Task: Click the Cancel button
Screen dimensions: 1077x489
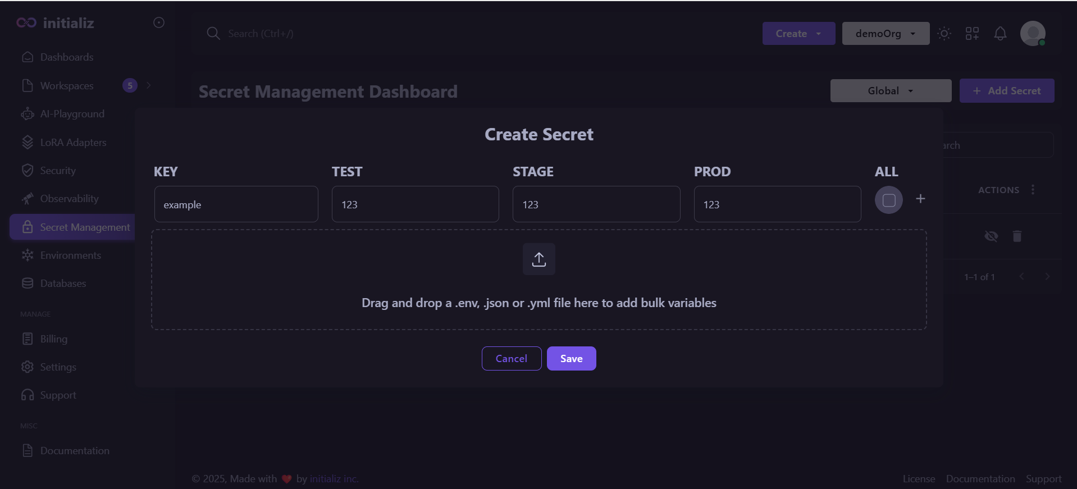Action: pyautogui.click(x=512, y=359)
